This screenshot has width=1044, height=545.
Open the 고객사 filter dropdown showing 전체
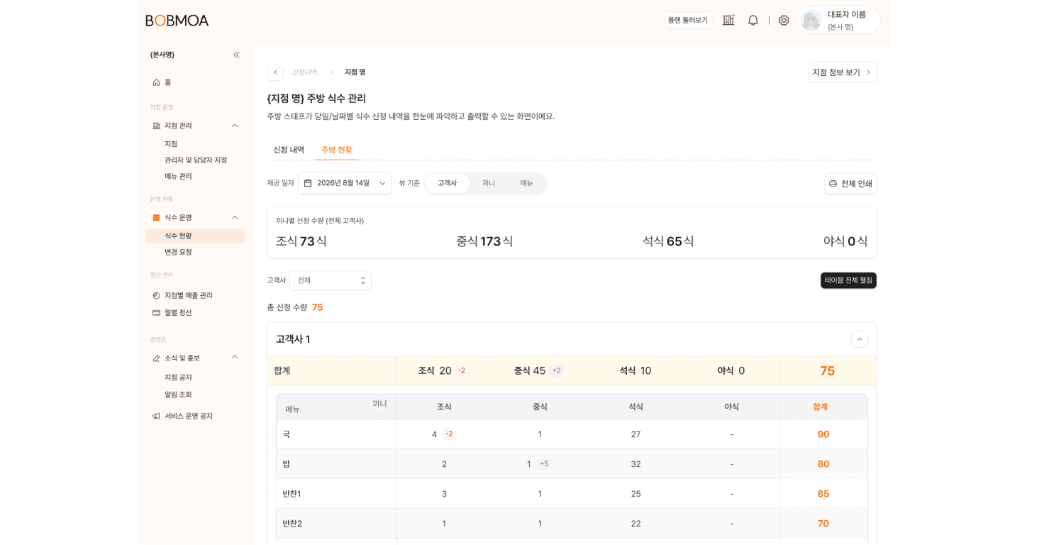pyautogui.click(x=331, y=280)
